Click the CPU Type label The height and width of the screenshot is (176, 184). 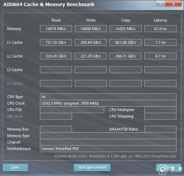pos(15,97)
